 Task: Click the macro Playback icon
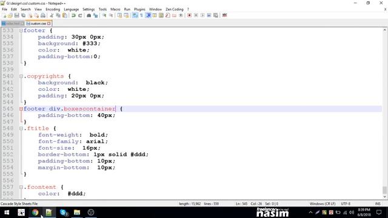pos(202,15)
